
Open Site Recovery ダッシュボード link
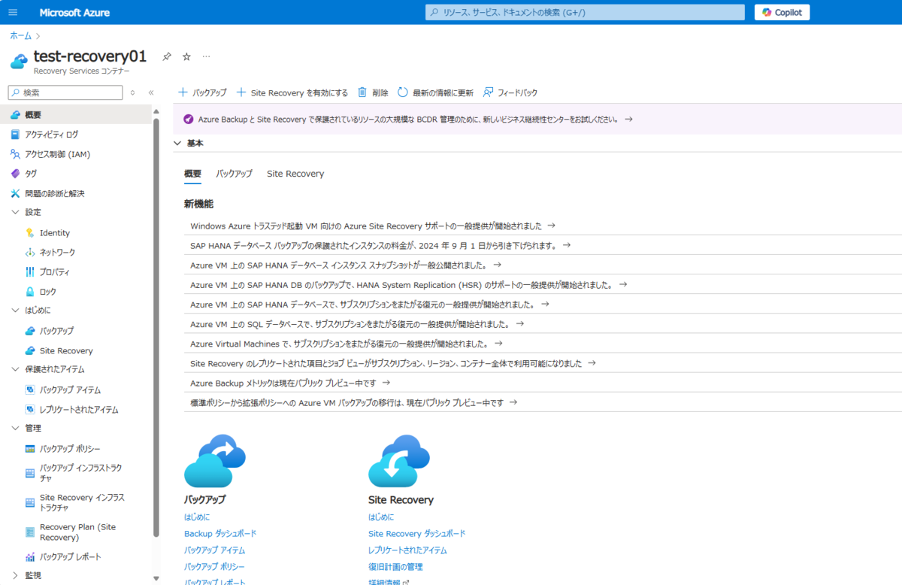417,534
